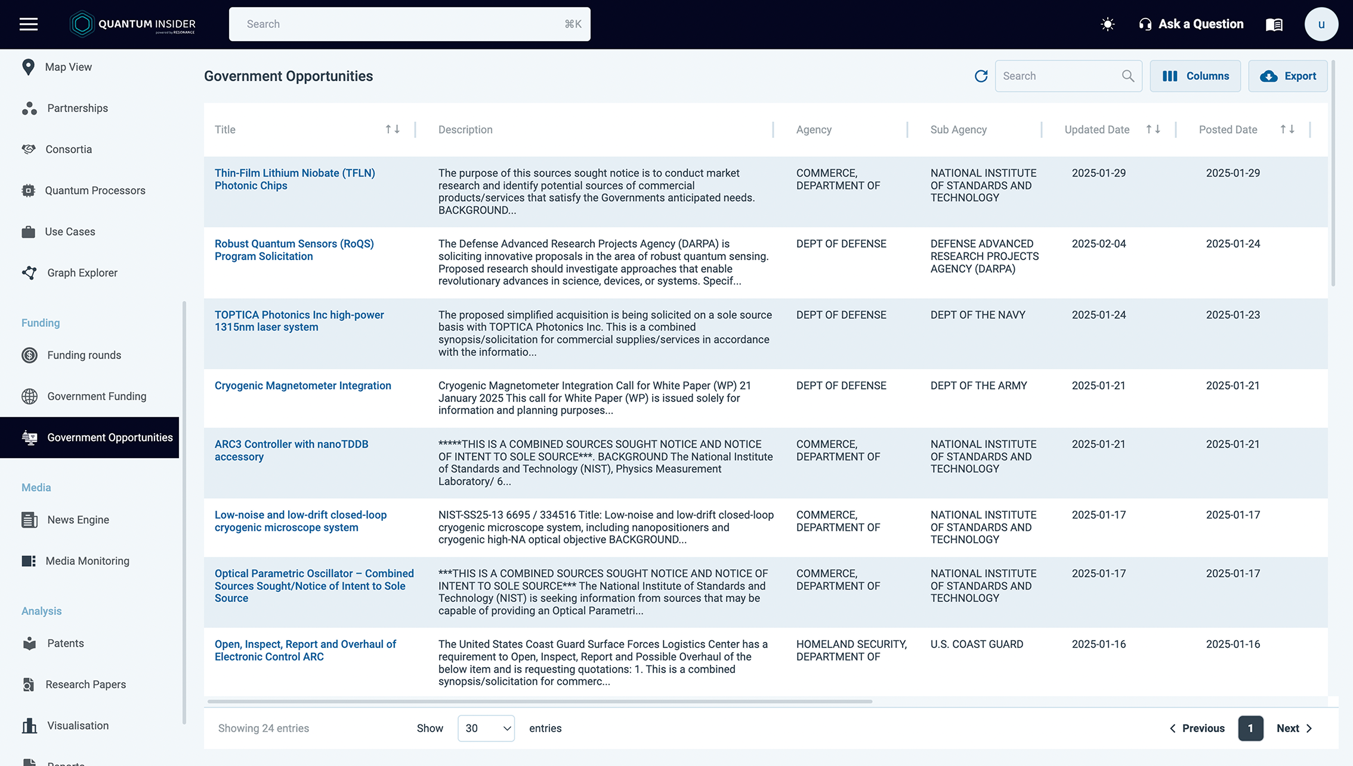
Task: Open Low-noise closed-loop cryogenic microscope link
Action: click(x=301, y=521)
